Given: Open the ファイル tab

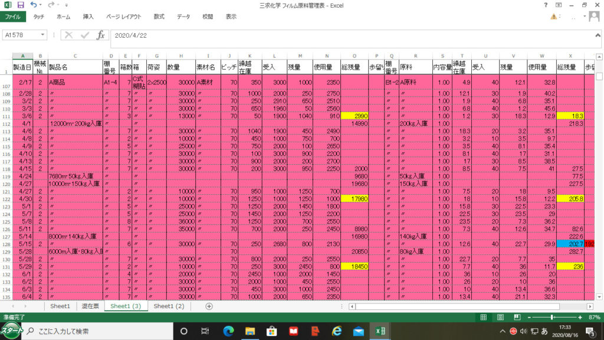Looking at the screenshot, I should (x=12, y=17).
